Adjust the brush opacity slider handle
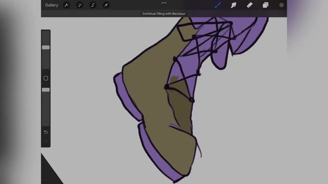Viewport: 328px width, 184px height. [46, 90]
